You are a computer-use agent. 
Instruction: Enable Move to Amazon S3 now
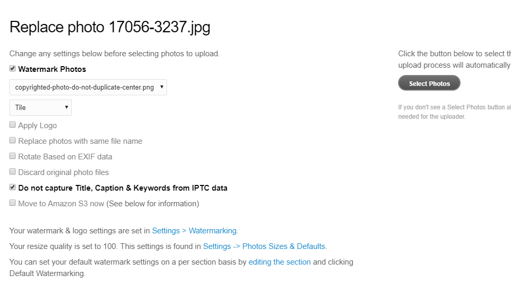pos(12,203)
